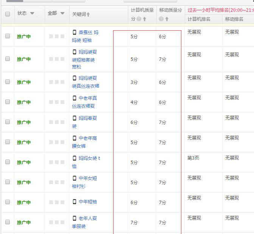
Task: Sort by 关键词 using its arrow
Action: click(x=88, y=15)
